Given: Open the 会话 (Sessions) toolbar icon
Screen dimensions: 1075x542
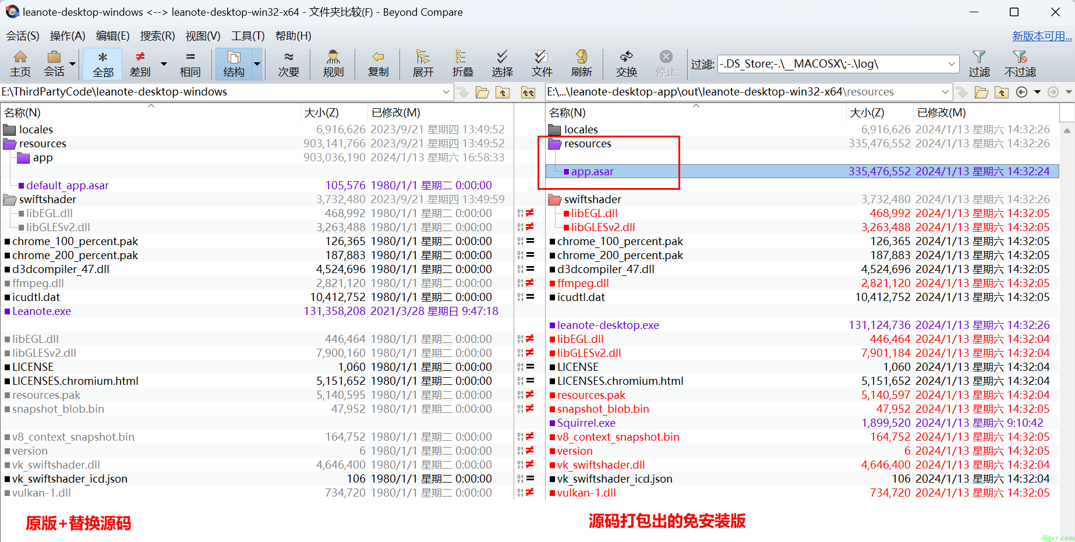Looking at the screenshot, I should (54, 64).
